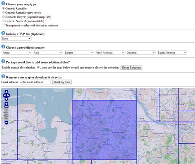This screenshot has width=195, height=164.
Task: Click the Build my map button
Action: tap(62, 82)
